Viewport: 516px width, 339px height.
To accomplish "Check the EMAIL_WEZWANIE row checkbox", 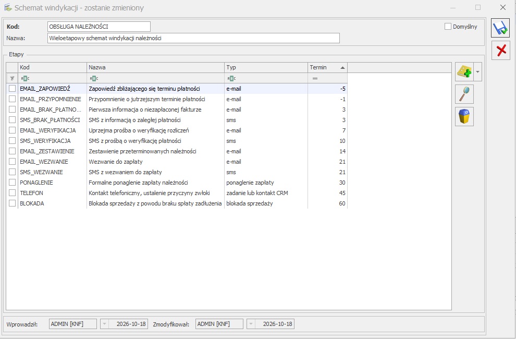I will [12, 162].
